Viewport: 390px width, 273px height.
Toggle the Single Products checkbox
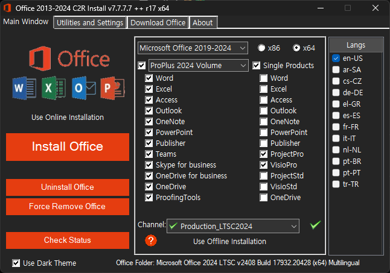pos(256,66)
